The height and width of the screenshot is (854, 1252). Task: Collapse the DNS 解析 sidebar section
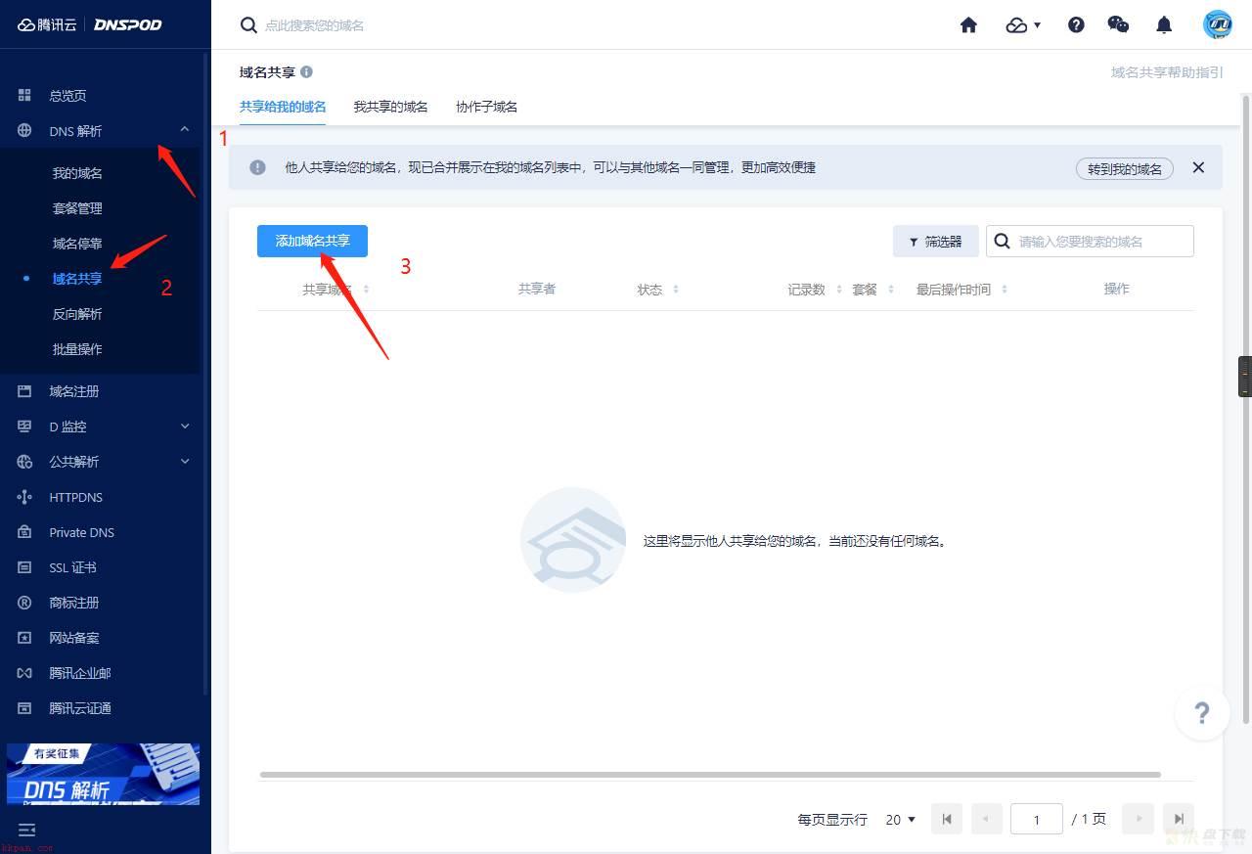[x=184, y=129]
